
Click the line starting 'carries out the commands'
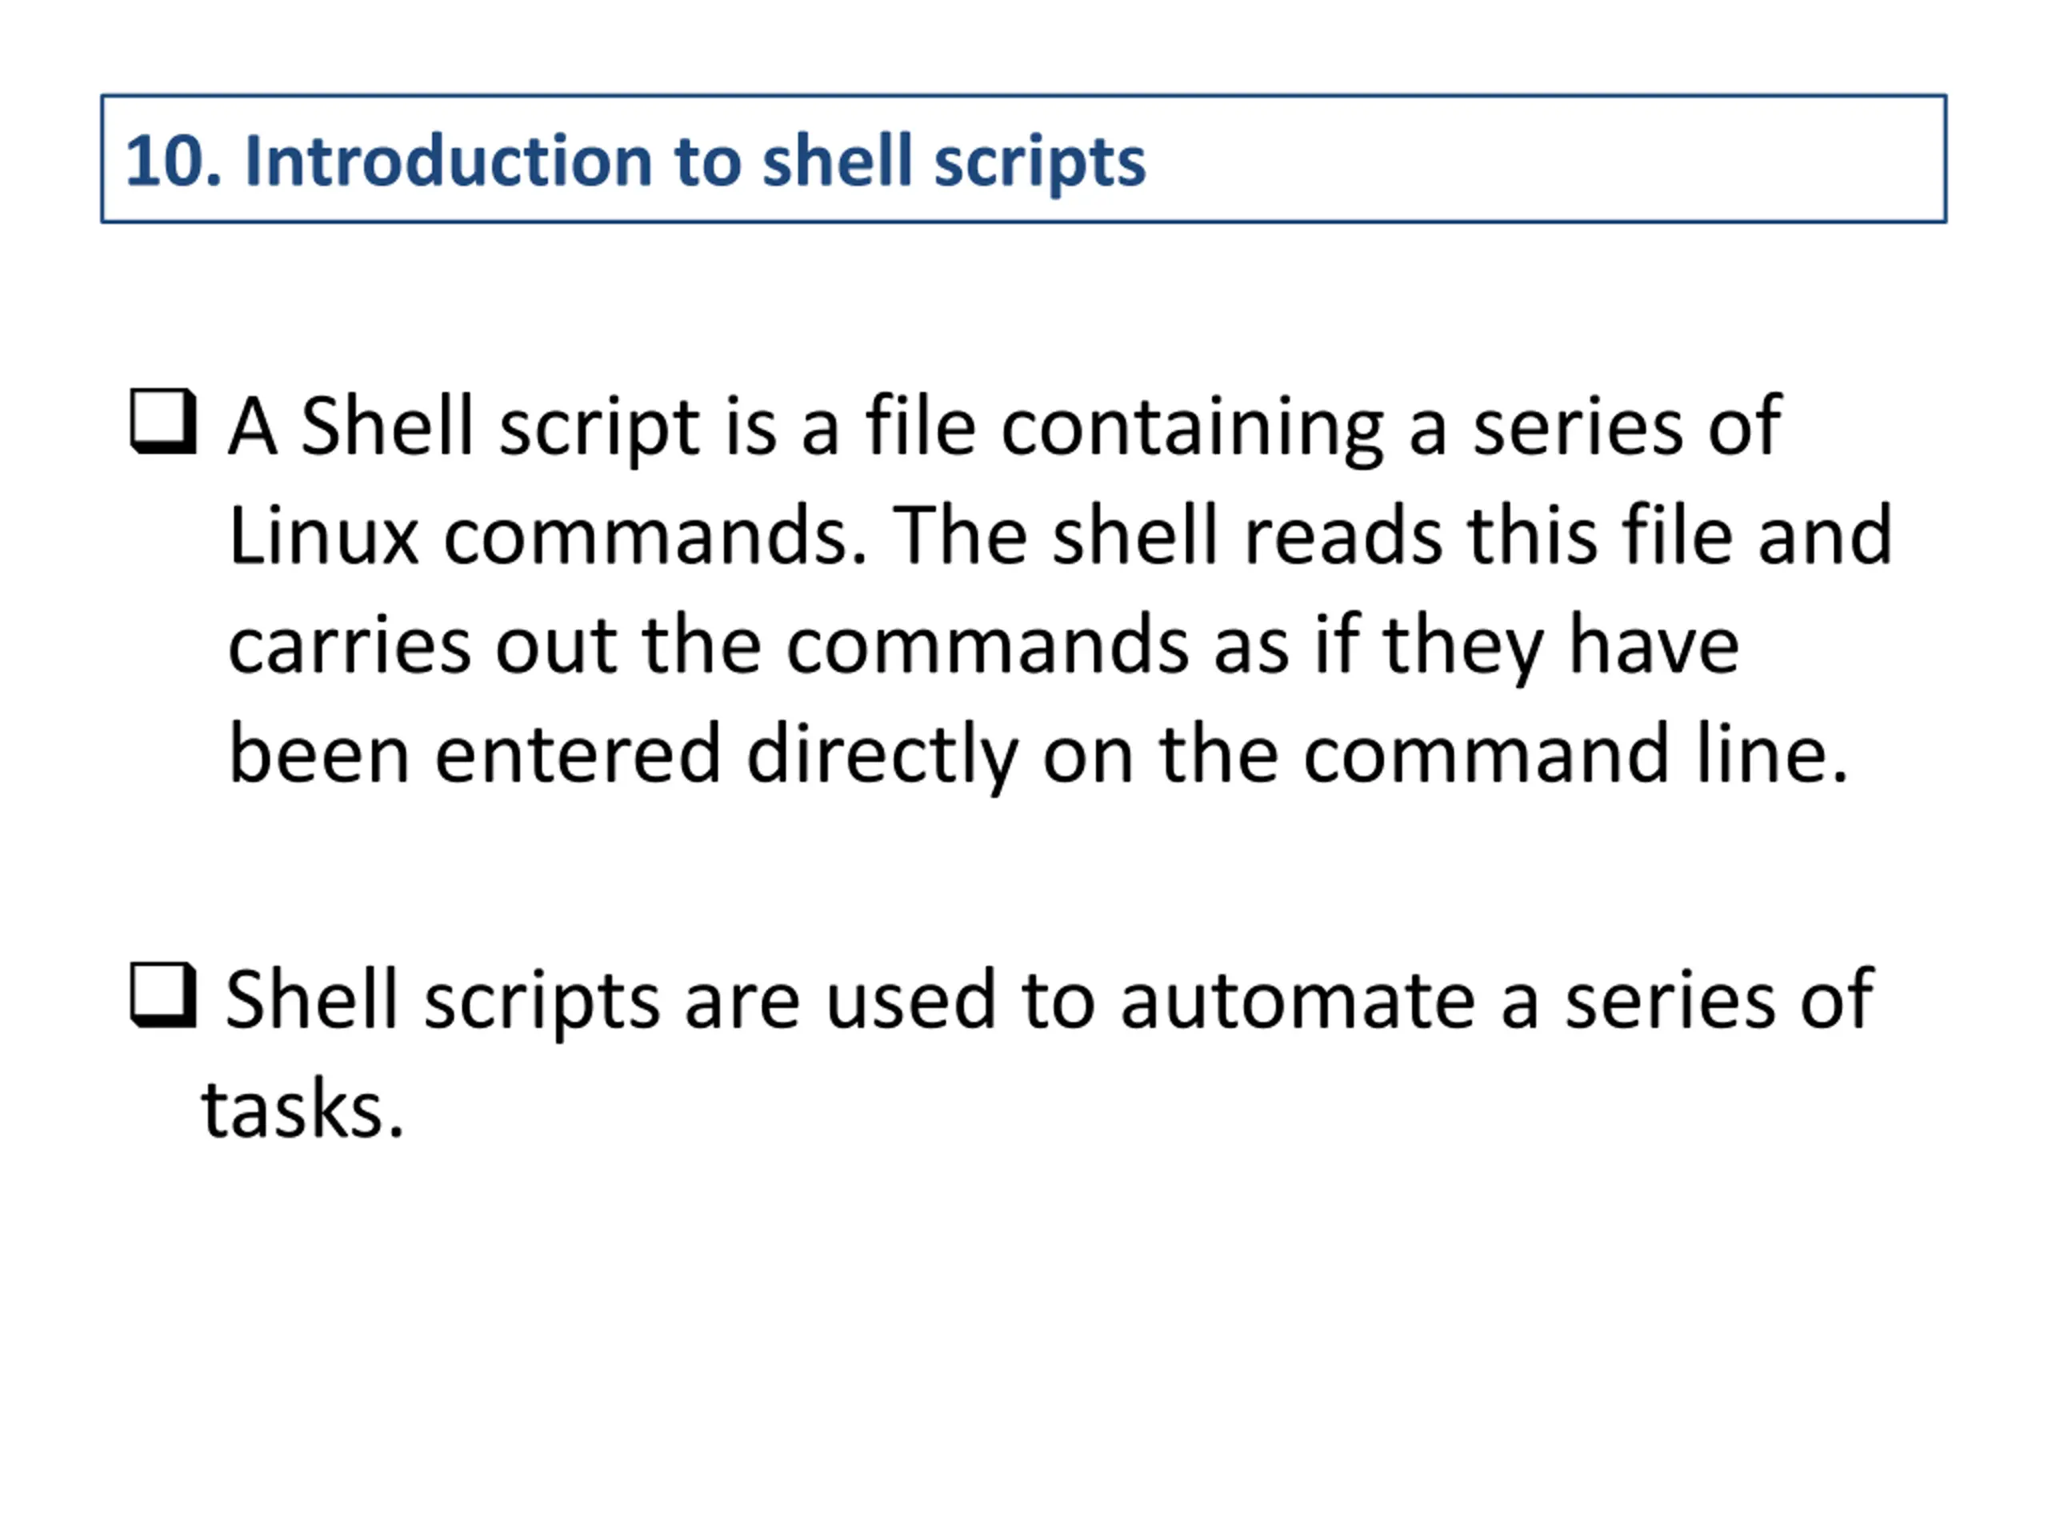click(x=983, y=646)
